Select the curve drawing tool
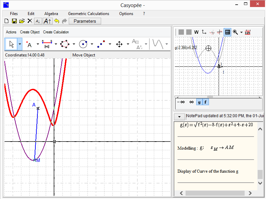The height and width of the screenshot is (199, 266). point(158,44)
